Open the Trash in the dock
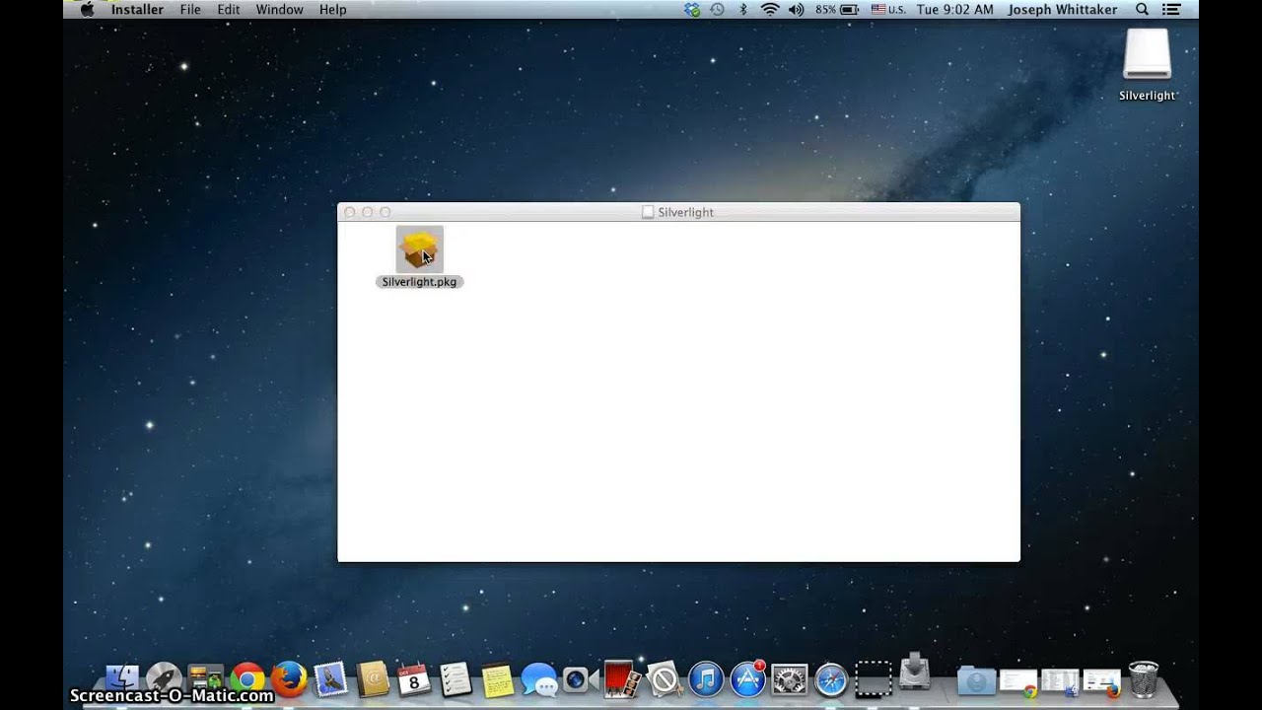This screenshot has width=1262, height=710. pyautogui.click(x=1144, y=679)
